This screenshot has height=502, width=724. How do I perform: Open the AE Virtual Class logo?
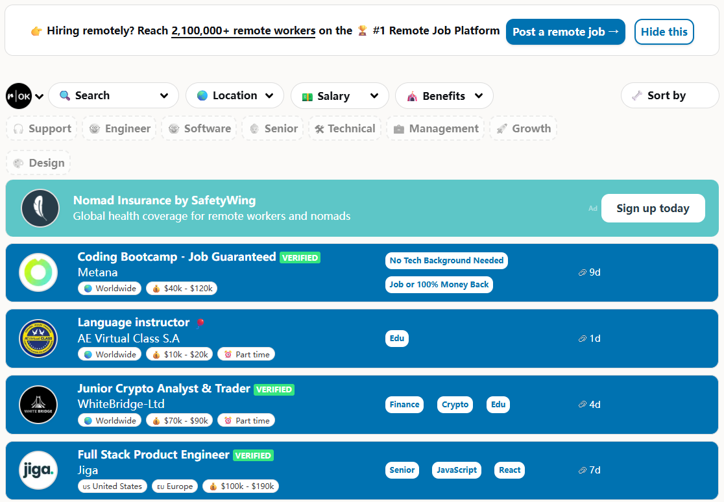(38, 339)
